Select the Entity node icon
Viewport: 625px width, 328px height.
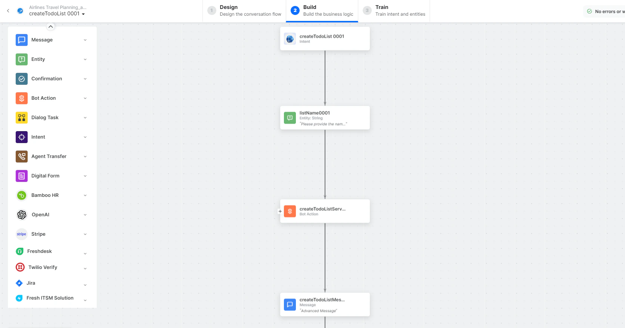click(21, 59)
